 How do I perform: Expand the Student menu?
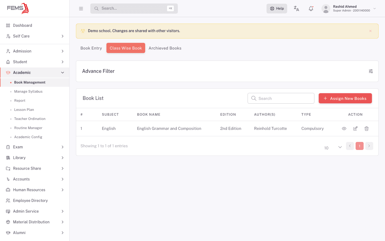(35, 62)
